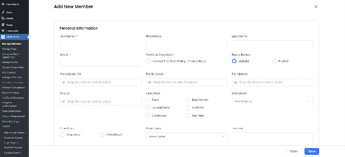
Task: Select the first Radio Button option
Action: (234, 61)
